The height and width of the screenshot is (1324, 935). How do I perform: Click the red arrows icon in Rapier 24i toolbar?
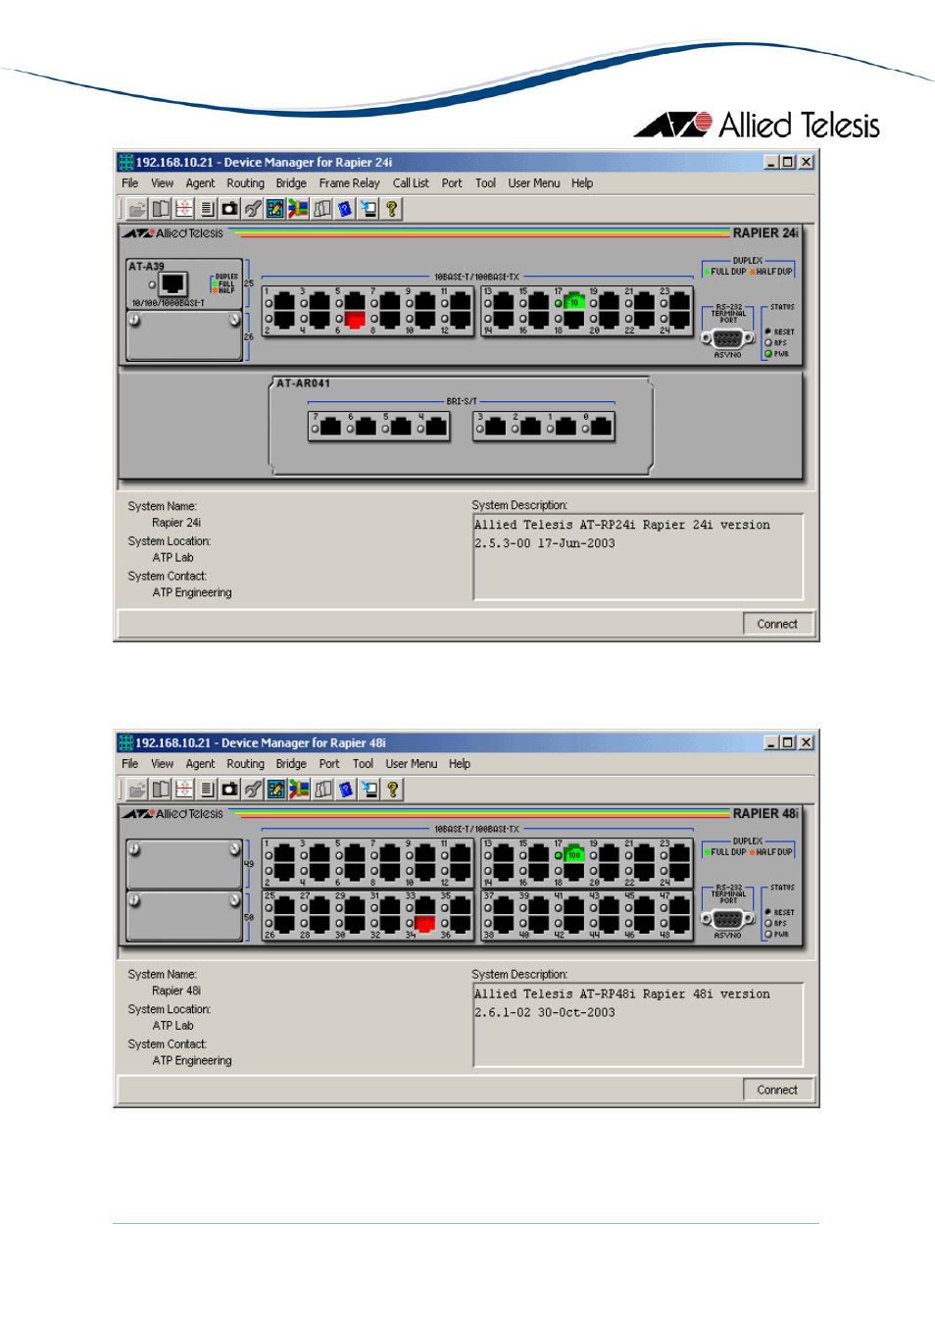pos(184,209)
